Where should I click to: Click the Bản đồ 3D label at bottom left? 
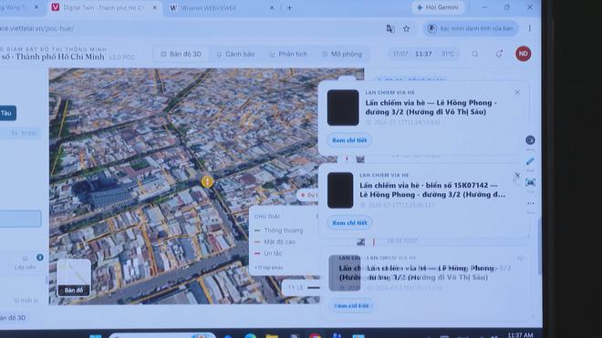(13, 318)
